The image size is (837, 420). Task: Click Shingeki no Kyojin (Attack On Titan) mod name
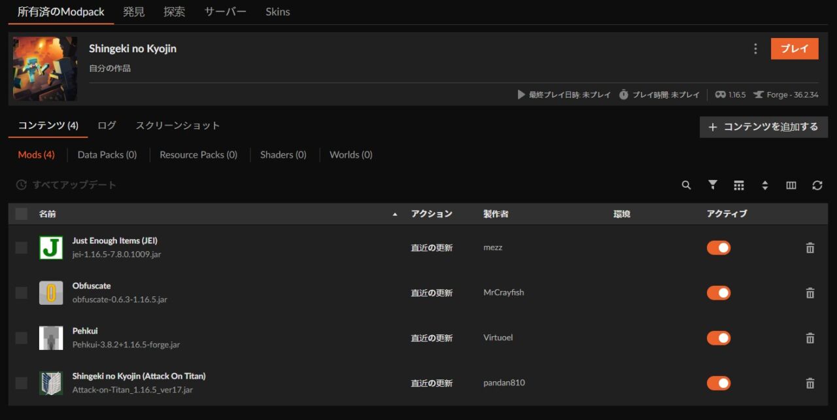139,376
